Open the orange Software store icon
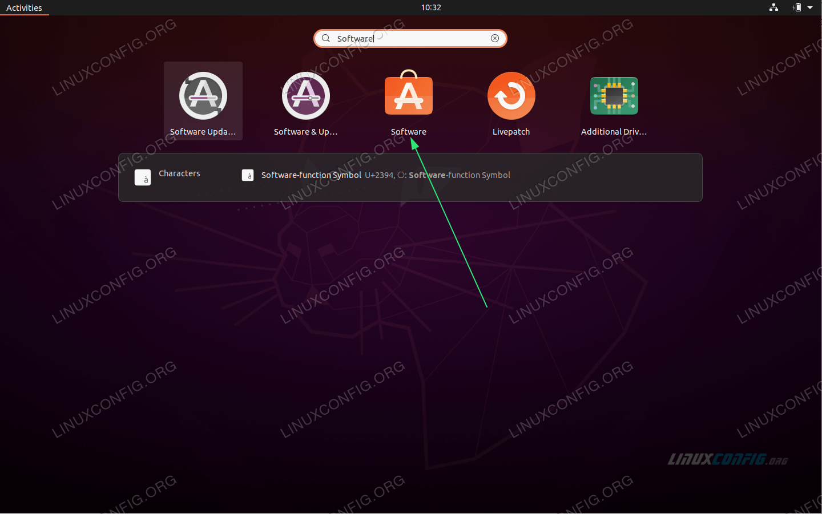Image resolution: width=822 pixels, height=514 pixels. pos(409,93)
